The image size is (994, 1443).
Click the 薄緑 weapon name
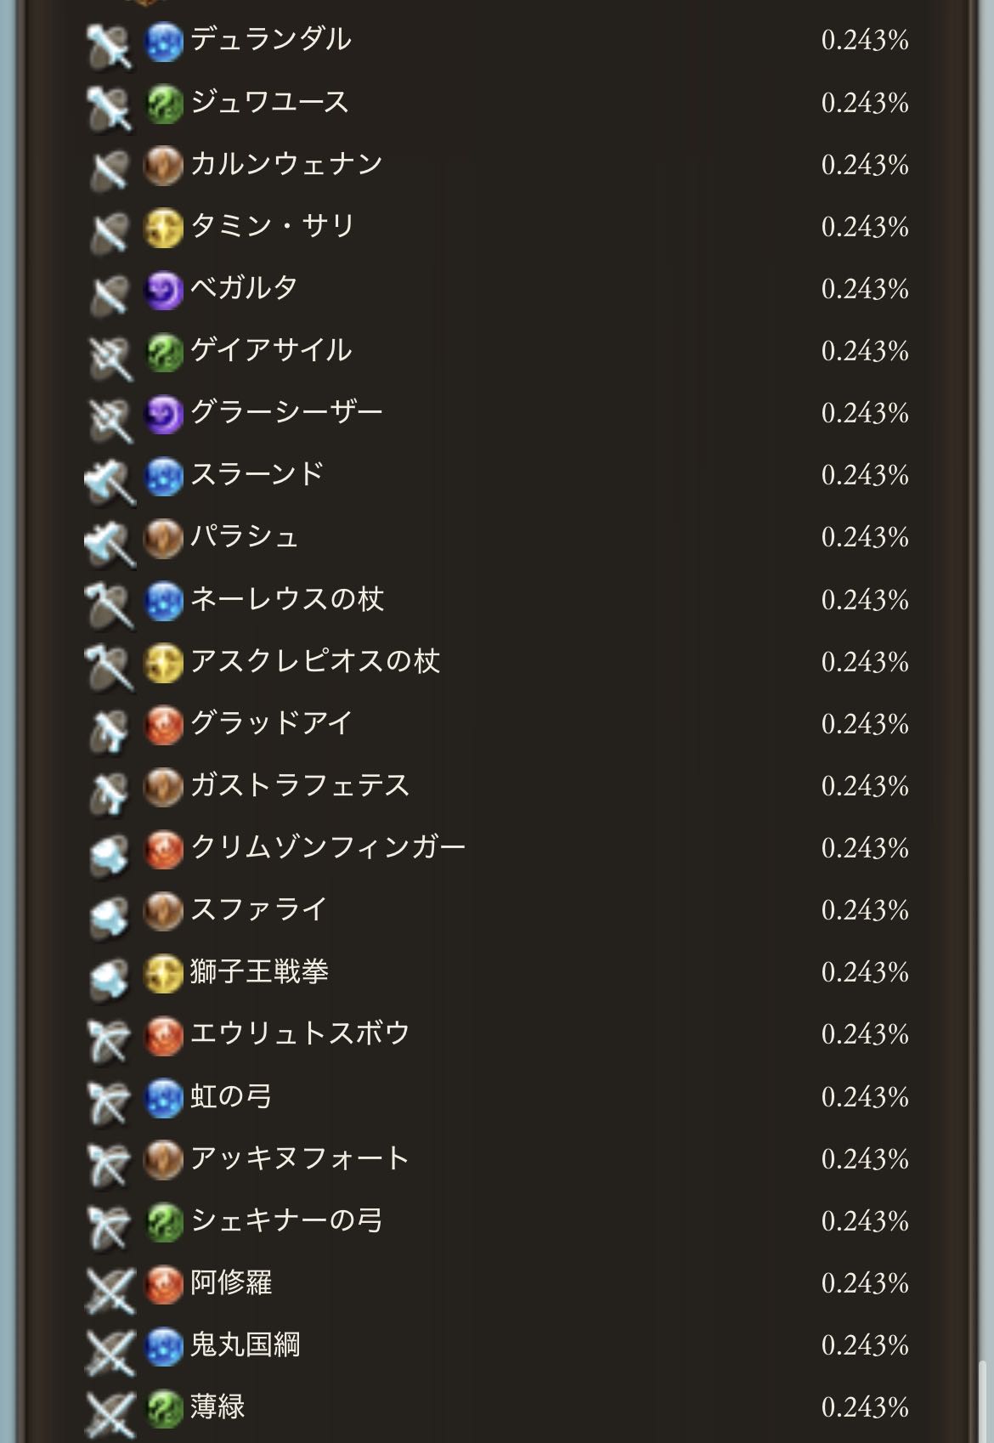pos(217,1406)
